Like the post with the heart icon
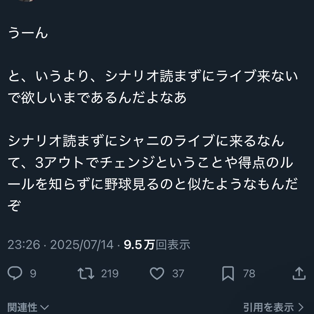The width and height of the screenshot is (314, 314). coord(157,274)
